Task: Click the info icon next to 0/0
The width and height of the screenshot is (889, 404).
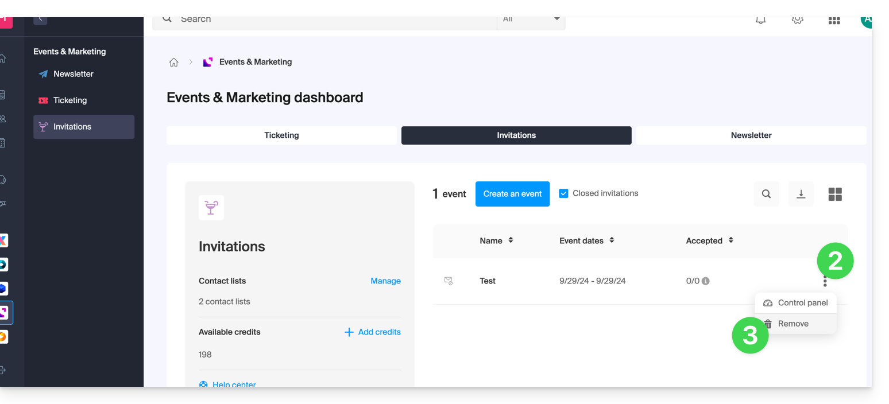Action: pos(706,281)
